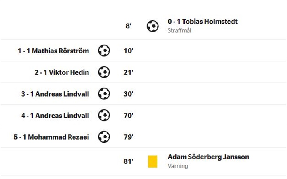Viewport: 287px width, 179px height.
Task: Click the 21' minute marker
Action: tap(129, 72)
